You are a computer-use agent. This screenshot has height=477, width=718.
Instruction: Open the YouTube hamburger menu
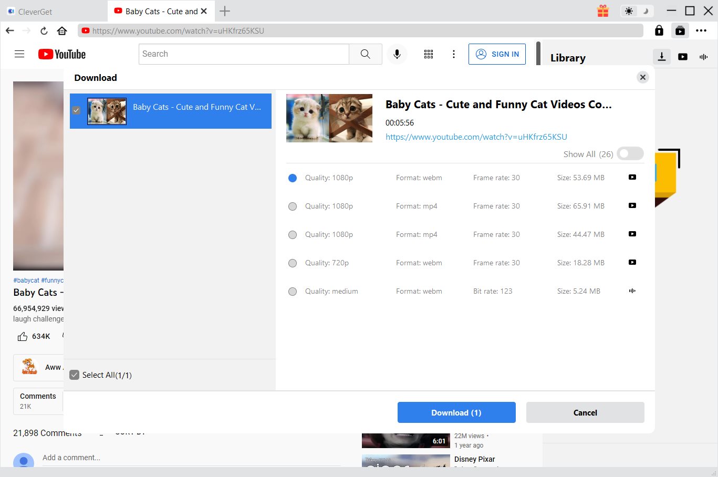pyautogui.click(x=19, y=54)
